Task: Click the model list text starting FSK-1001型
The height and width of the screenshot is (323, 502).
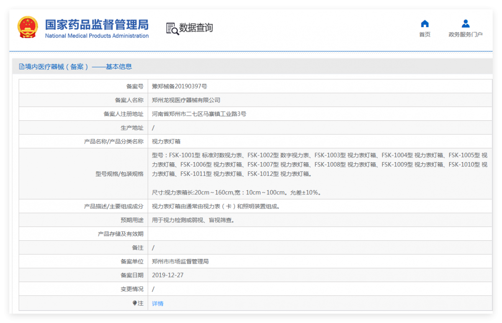Action: click(x=320, y=165)
